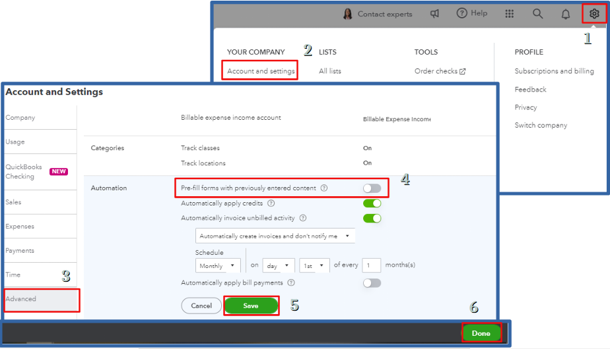Open help tip for Pre-fill forms
The image size is (610, 349).
click(323, 188)
